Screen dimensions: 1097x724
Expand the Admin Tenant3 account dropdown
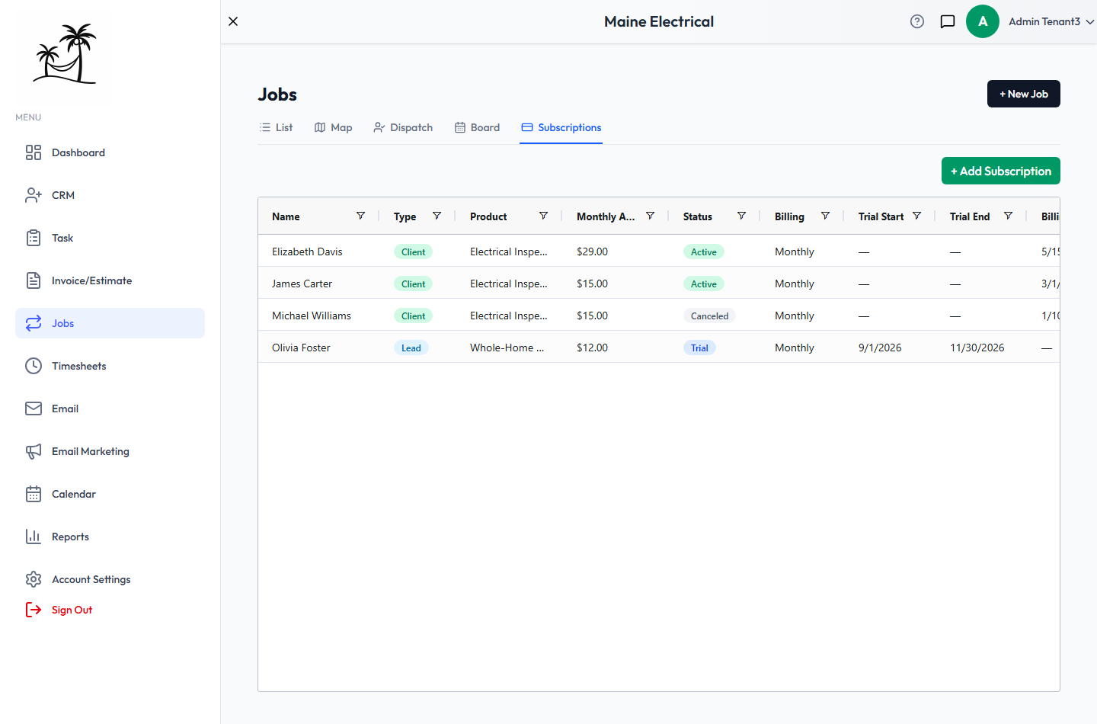[x=1051, y=21]
